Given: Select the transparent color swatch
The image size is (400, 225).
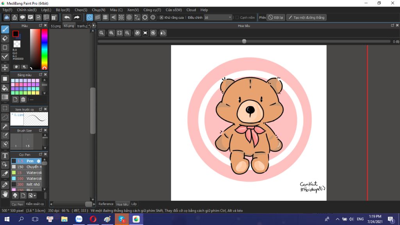Looking at the screenshot, I should 17,44.
